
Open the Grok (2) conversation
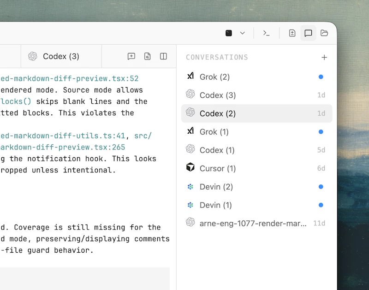click(x=256, y=77)
